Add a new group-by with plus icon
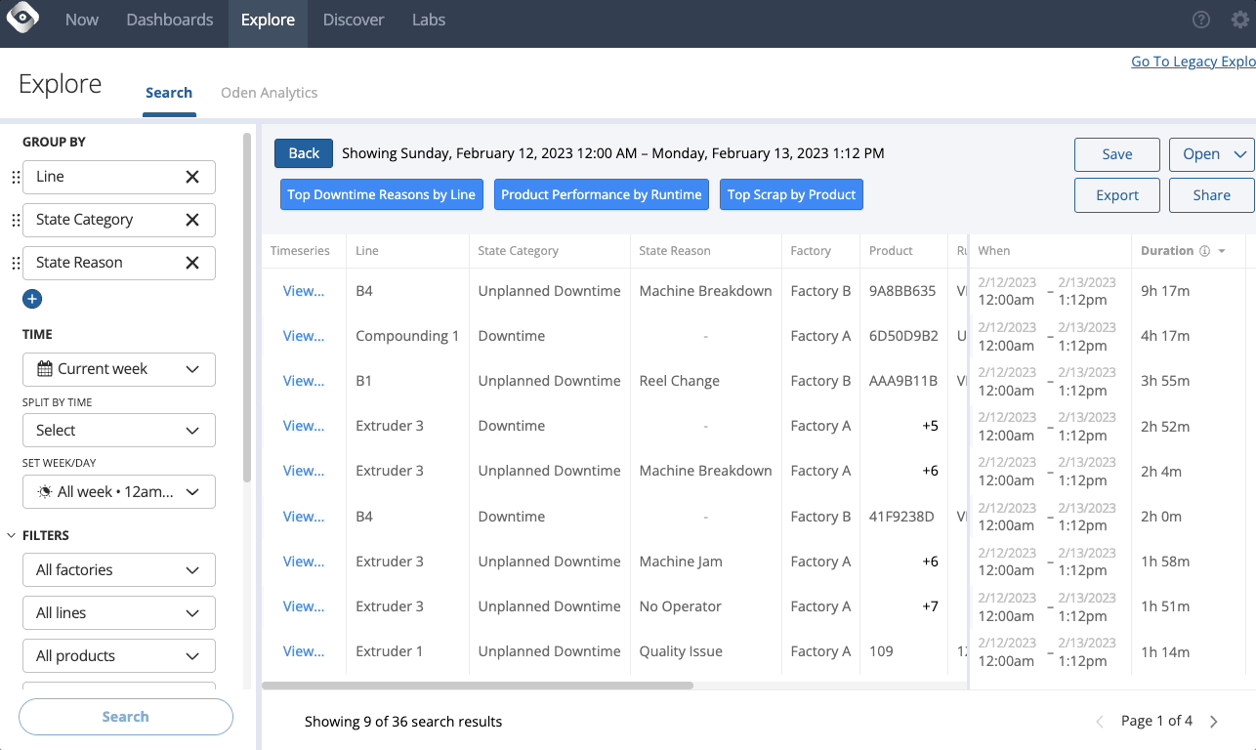This screenshot has height=750, width=1256. 32,300
